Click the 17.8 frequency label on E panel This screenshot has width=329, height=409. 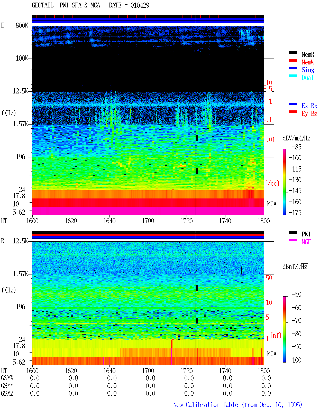click(x=19, y=196)
